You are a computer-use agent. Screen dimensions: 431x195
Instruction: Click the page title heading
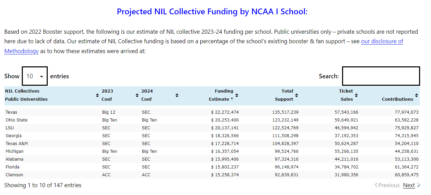tap(212, 12)
